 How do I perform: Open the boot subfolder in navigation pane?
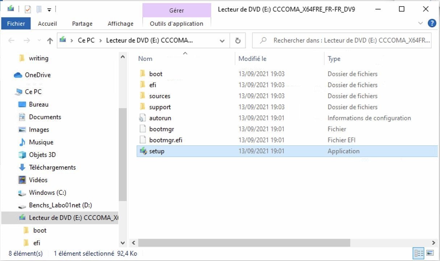[x=40, y=230]
